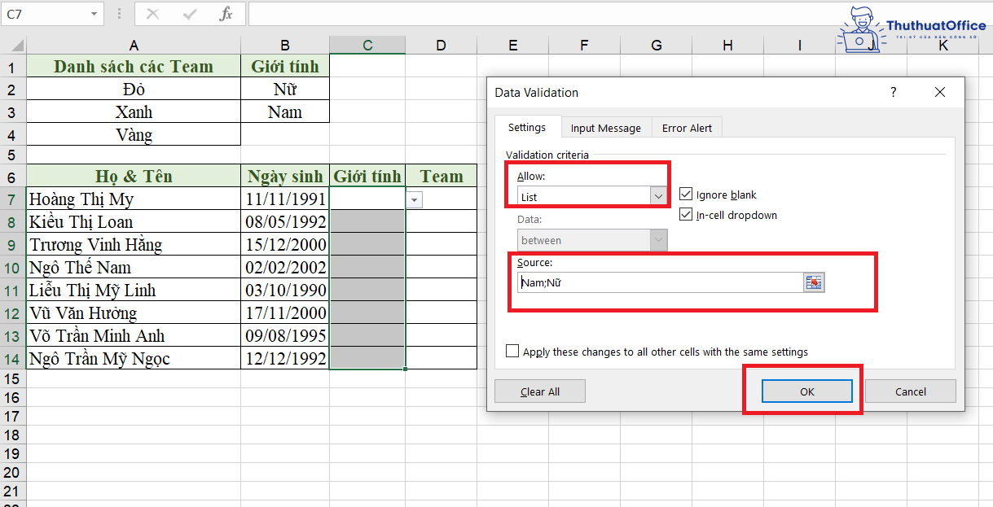Open the dropdown arrow on cell C7

(414, 199)
